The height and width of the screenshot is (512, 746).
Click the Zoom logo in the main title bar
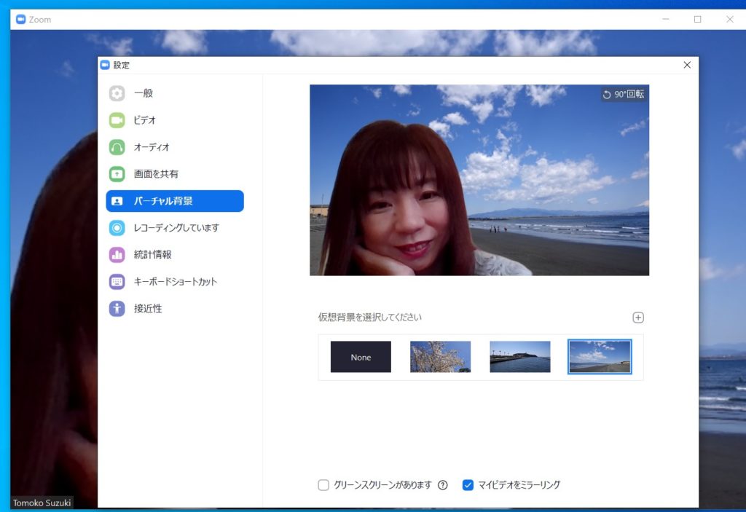[20, 19]
